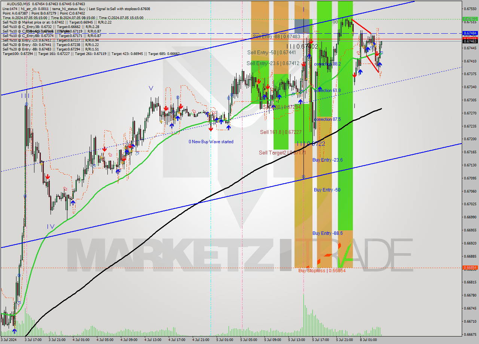The height and width of the screenshot is (344, 479).
Task: Click the green 0.67522 price tag
Action: coord(470,19)
